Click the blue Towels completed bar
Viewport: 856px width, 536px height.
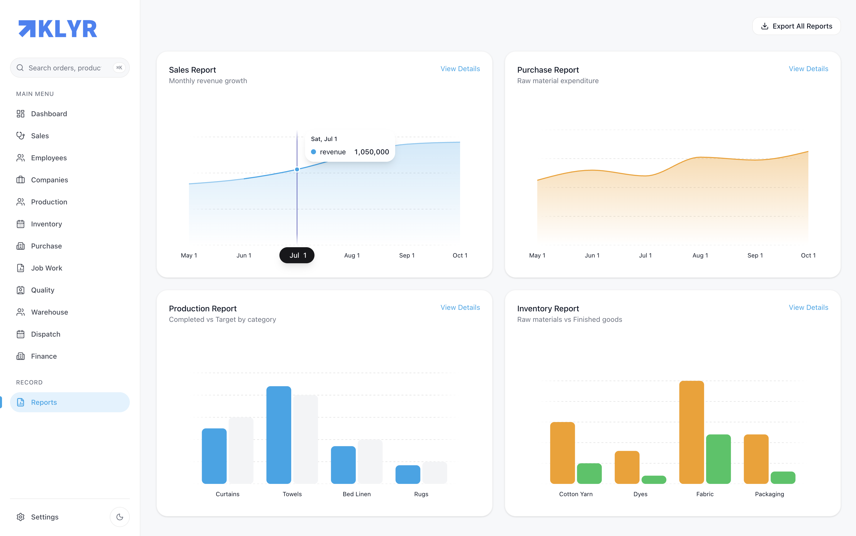click(x=279, y=435)
